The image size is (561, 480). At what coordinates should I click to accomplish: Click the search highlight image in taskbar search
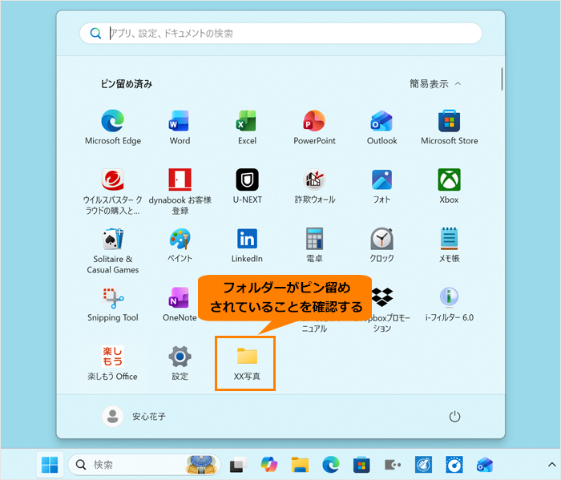click(201, 465)
